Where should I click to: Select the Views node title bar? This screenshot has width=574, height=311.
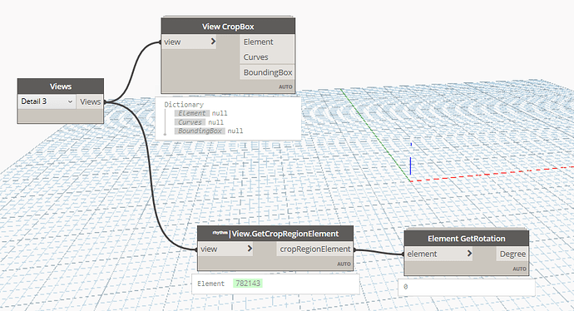click(61, 86)
